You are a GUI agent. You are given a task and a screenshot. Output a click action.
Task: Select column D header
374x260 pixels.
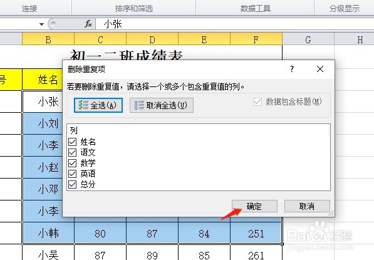[152, 39]
